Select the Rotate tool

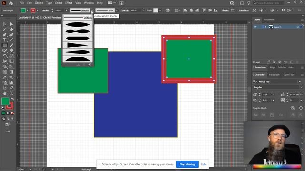5,56
